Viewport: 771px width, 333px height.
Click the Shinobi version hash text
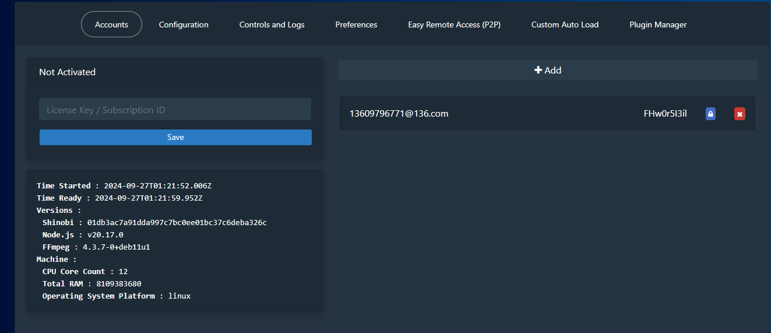177,222
